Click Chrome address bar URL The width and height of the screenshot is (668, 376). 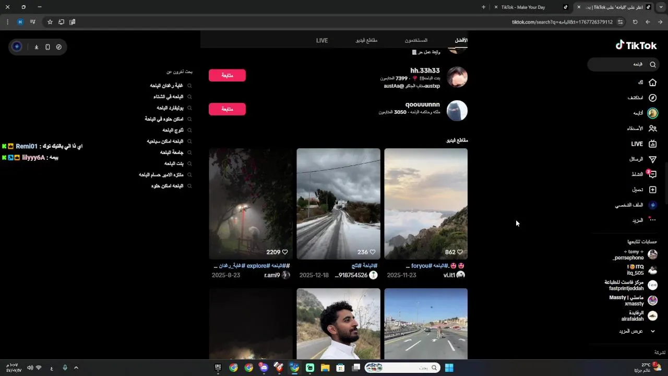563,22
